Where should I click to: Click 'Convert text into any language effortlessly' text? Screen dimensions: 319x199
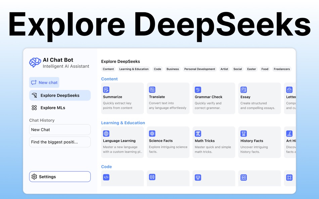pyautogui.click(x=168, y=106)
